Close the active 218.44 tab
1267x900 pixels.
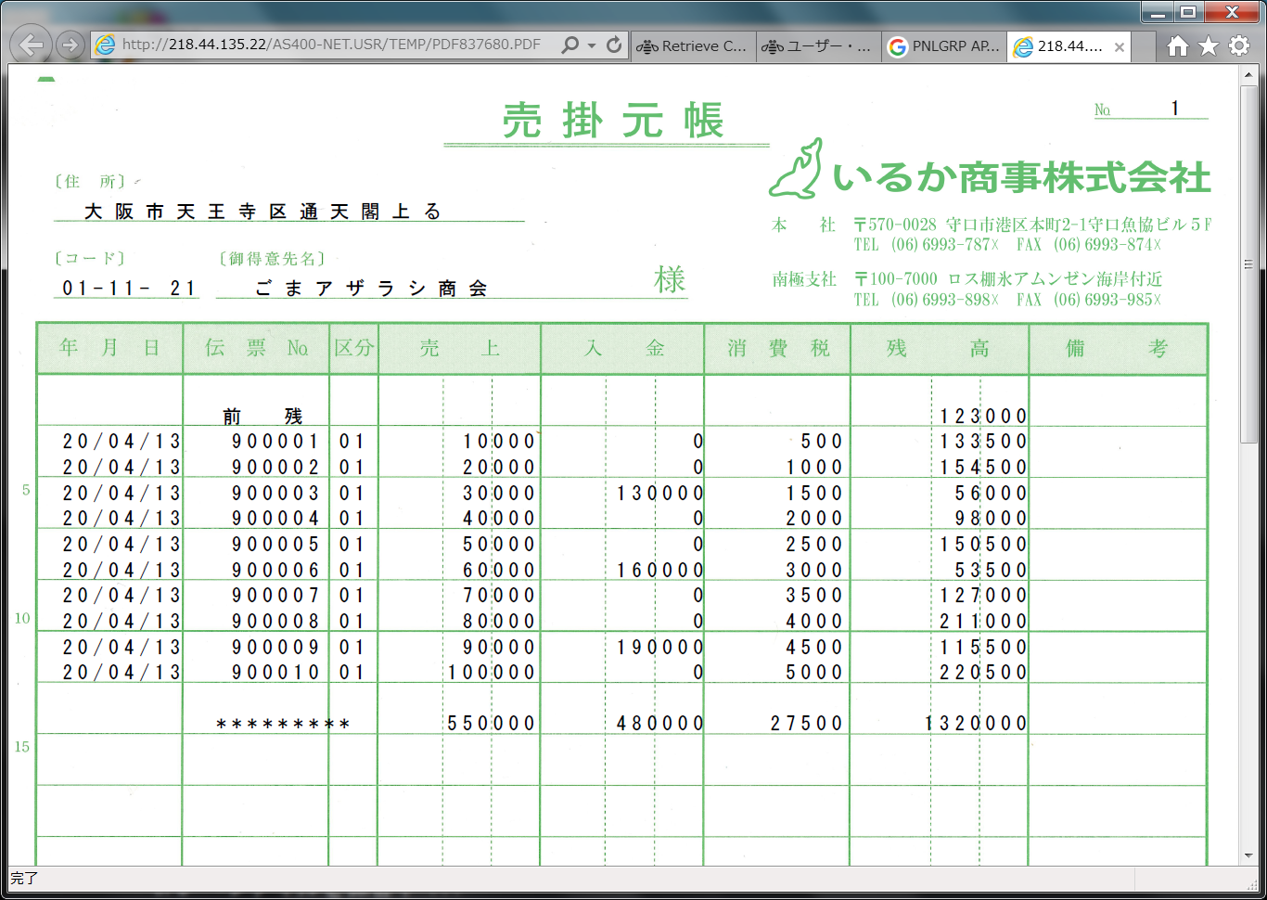tap(1120, 47)
